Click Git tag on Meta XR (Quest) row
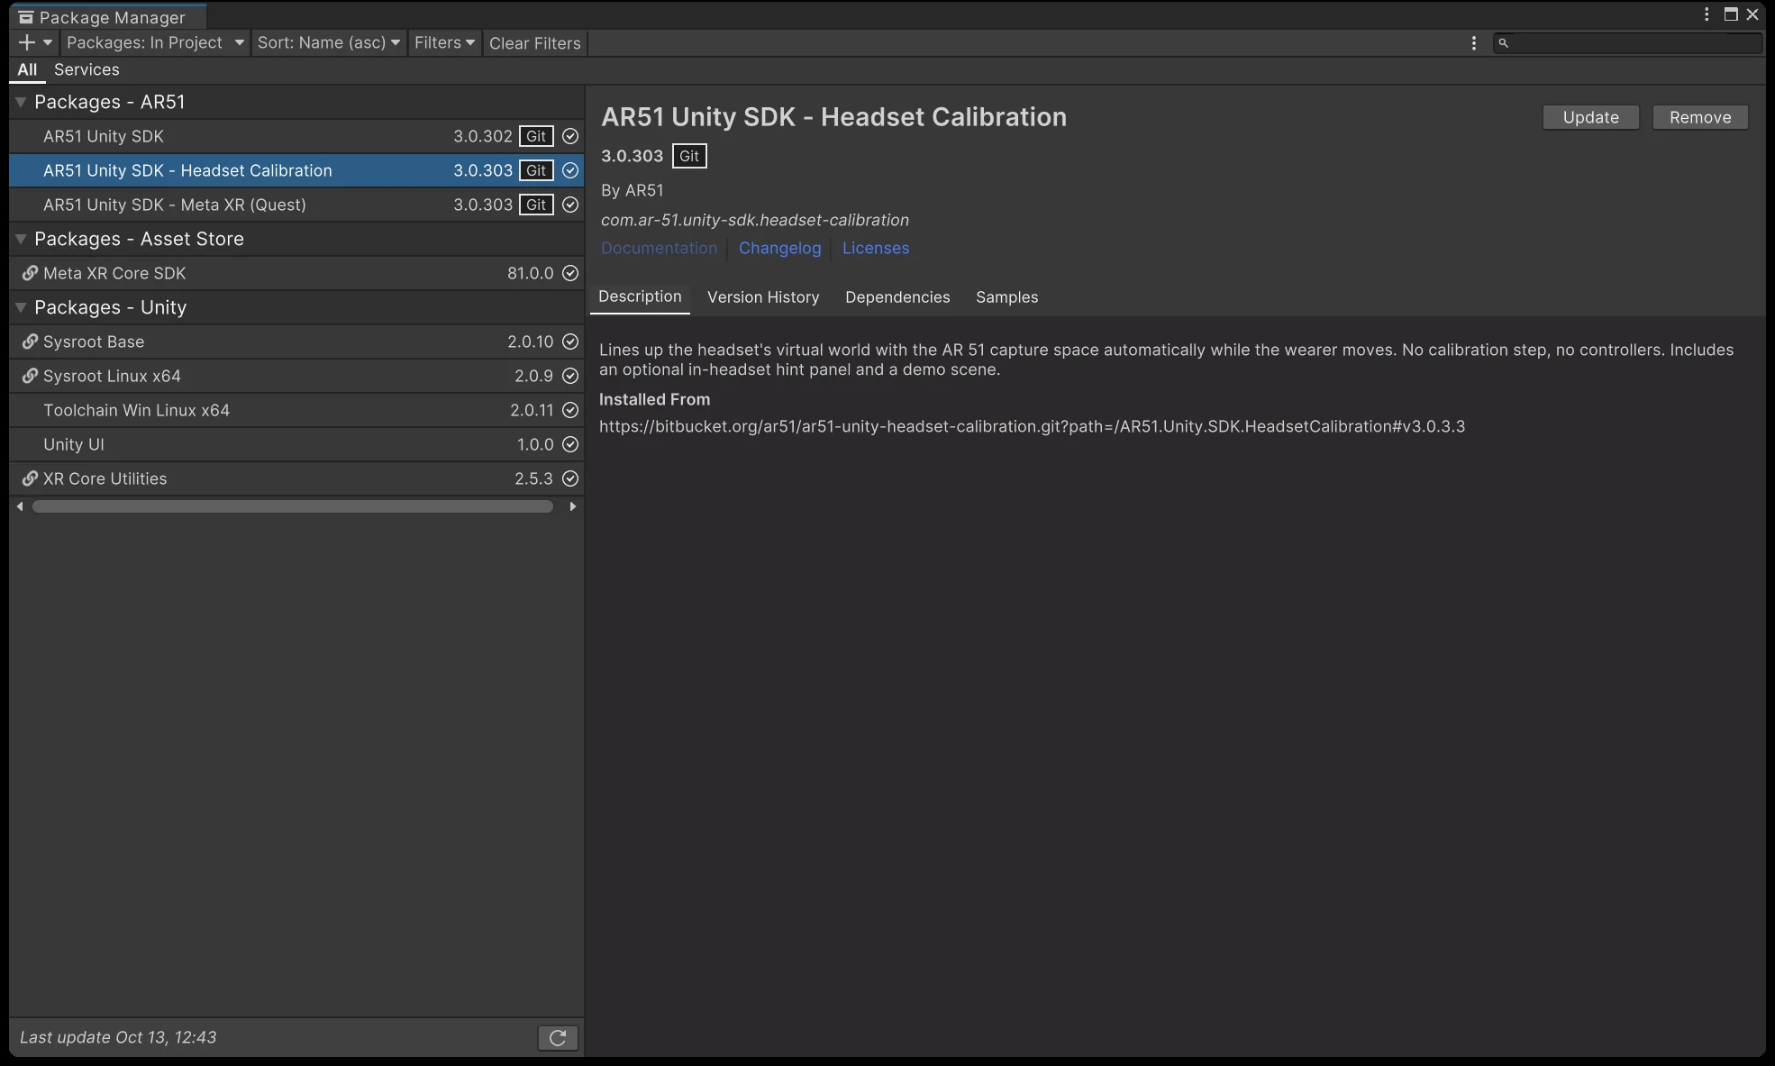 536,205
